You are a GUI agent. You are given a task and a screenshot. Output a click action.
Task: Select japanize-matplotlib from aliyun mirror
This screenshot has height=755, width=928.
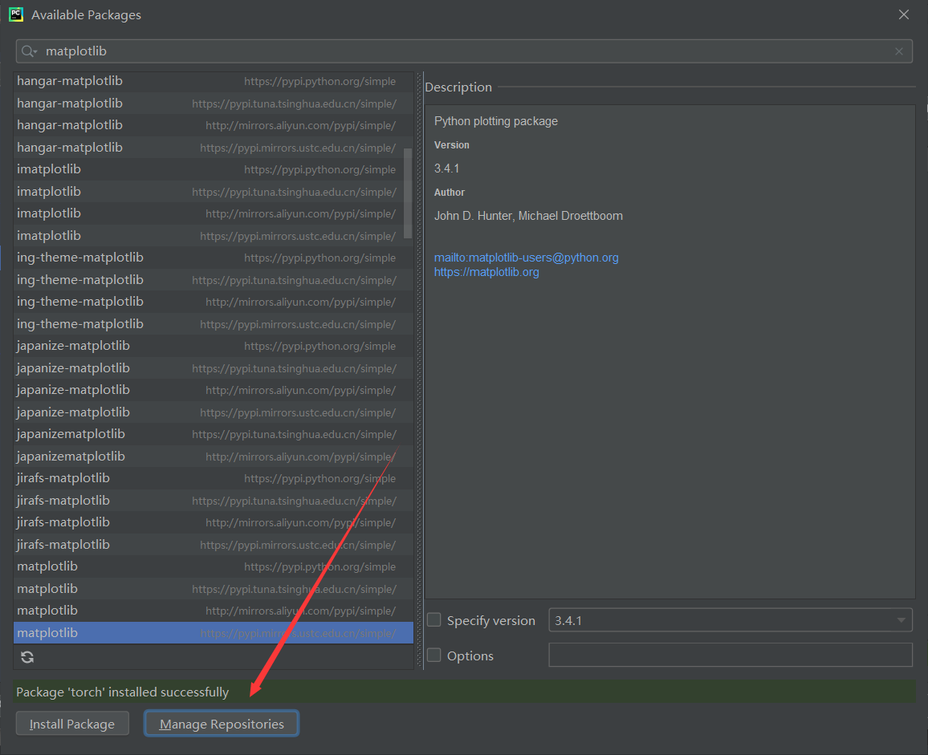[x=213, y=390]
